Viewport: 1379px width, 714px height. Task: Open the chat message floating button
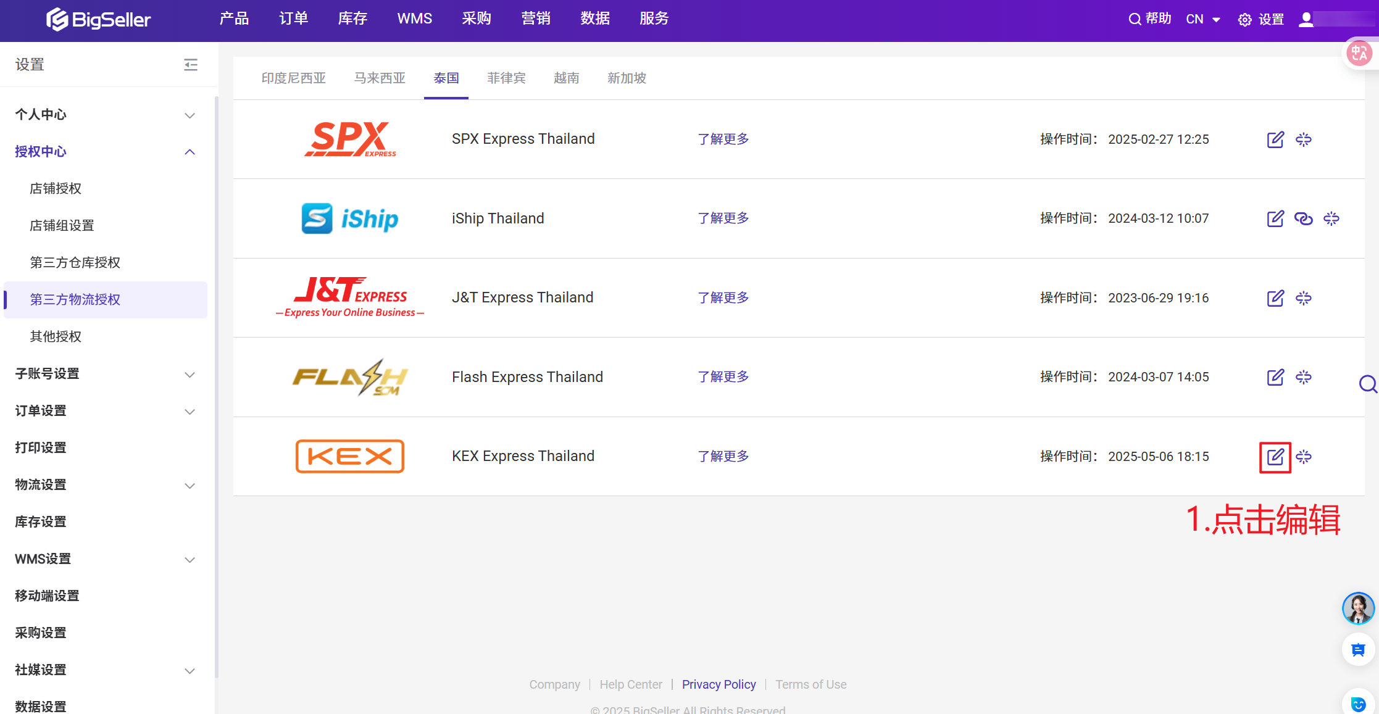point(1358,650)
